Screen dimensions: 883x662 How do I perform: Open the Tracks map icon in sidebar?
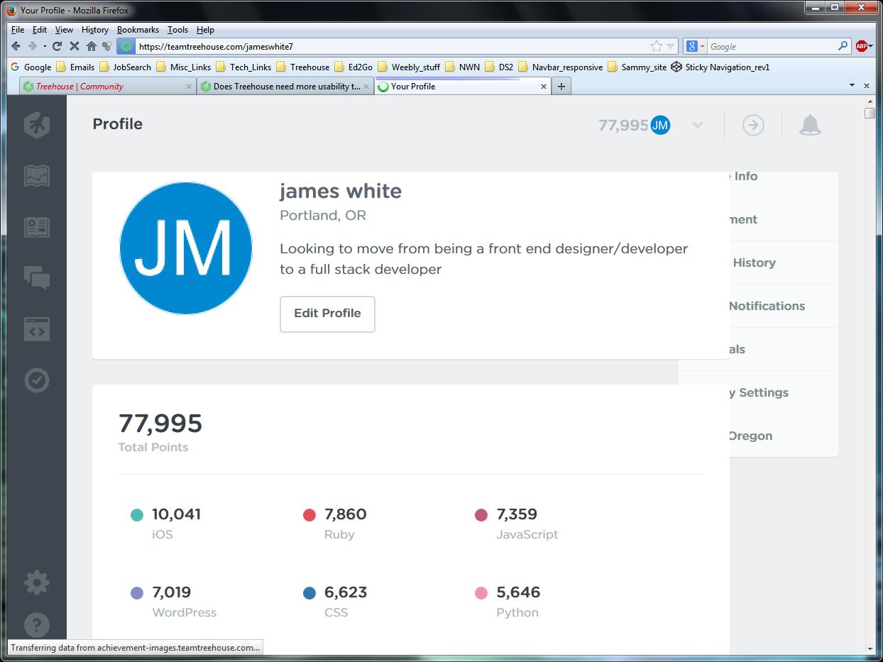click(x=37, y=176)
